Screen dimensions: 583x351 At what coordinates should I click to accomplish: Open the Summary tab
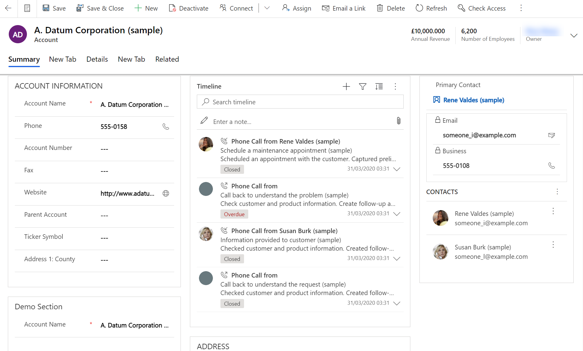(x=24, y=59)
